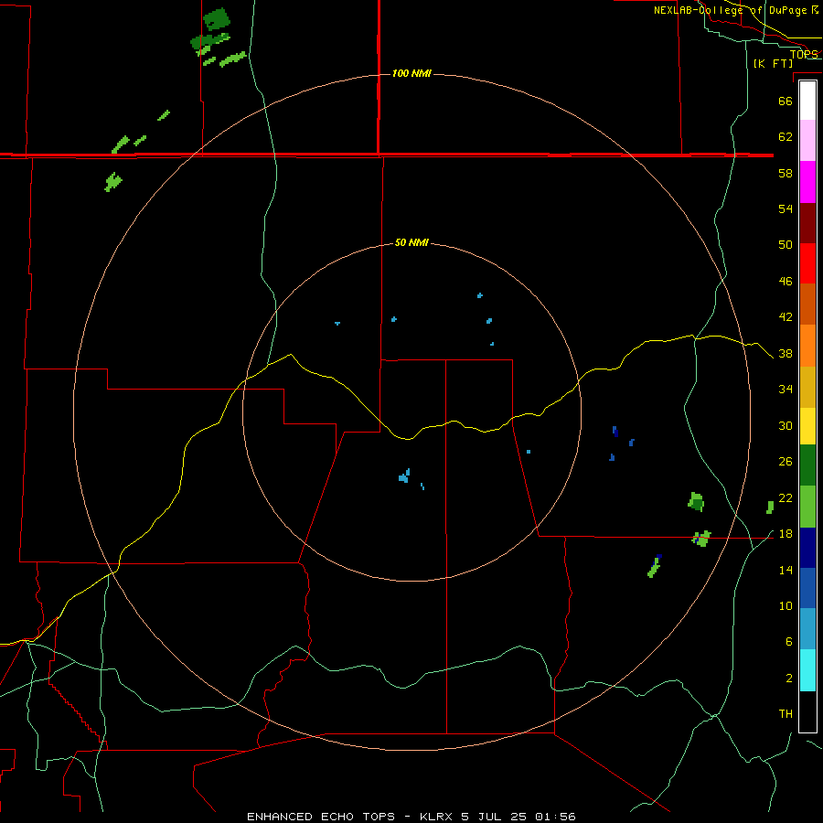Click the legend value '58'
This screenshot has height=823, width=823.
(x=786, y=173)
